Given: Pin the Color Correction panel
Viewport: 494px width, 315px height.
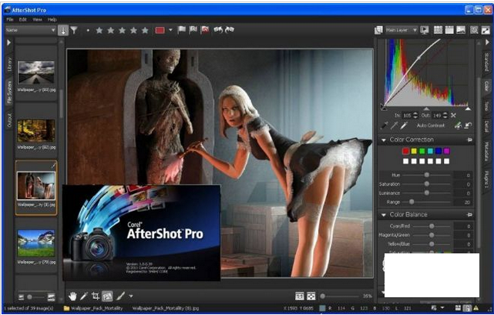Looking at the screenshot, I should tap(469, 139).
